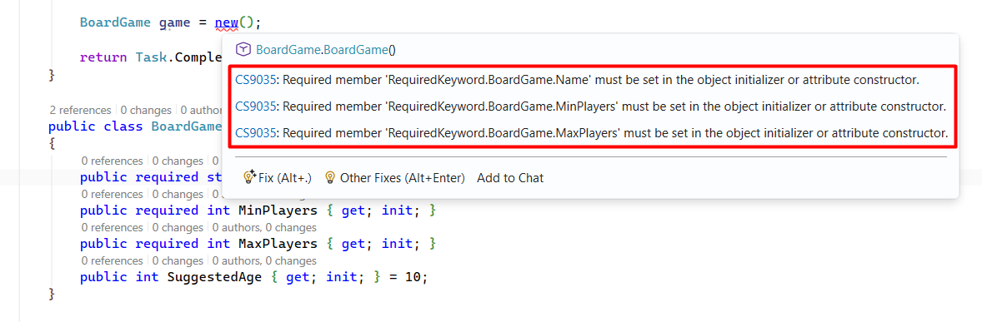982x322 pixels.
Task: Open the 2 references CodeLens above the class
Action: (x=80, y=110)
